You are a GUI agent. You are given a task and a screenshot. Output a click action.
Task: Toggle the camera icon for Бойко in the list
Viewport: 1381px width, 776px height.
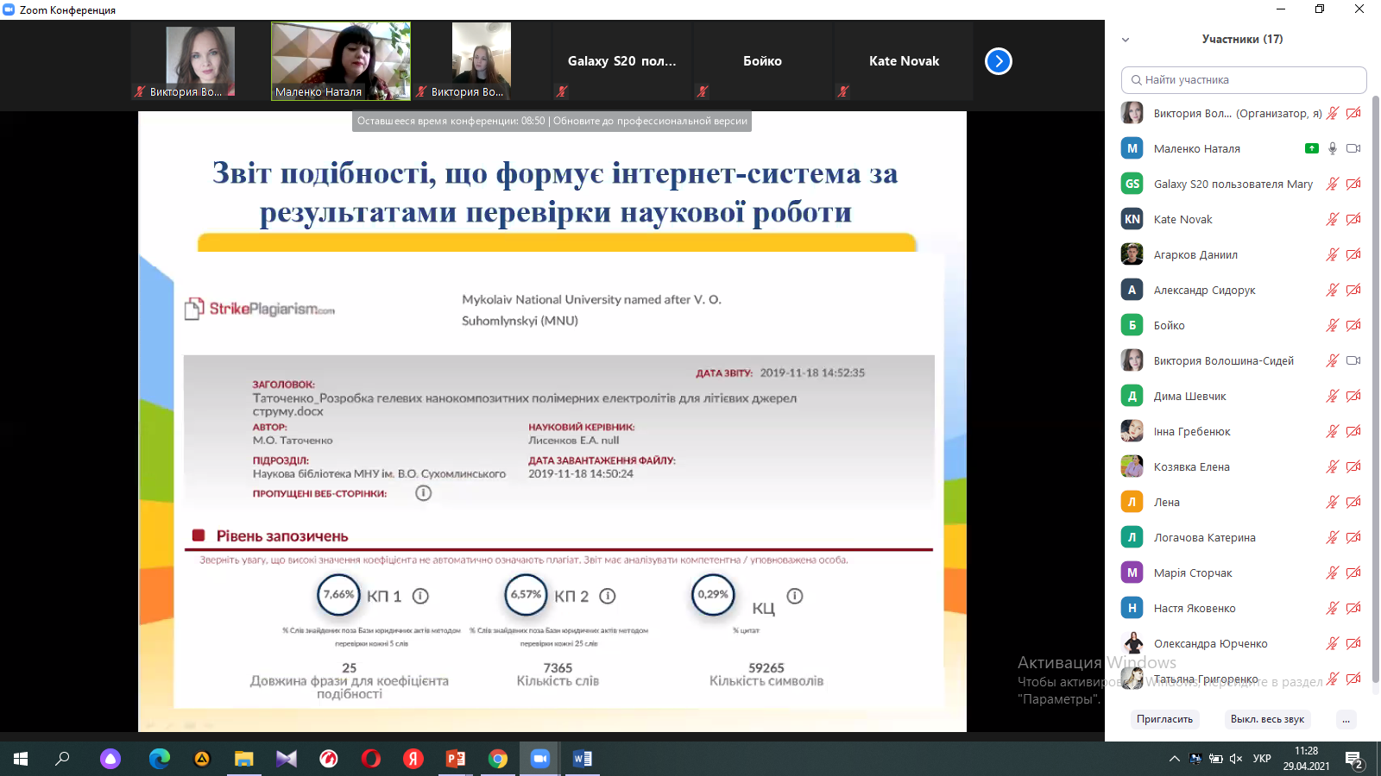pyautogui.click(x=1353, y=325)
